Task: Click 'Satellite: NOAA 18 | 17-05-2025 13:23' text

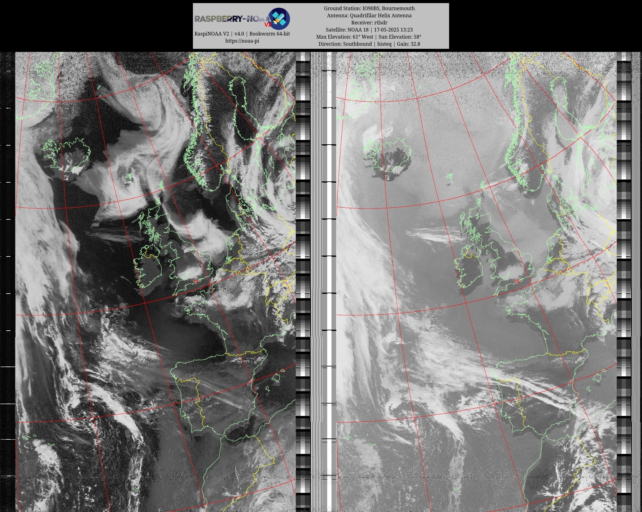Action: 369,30
